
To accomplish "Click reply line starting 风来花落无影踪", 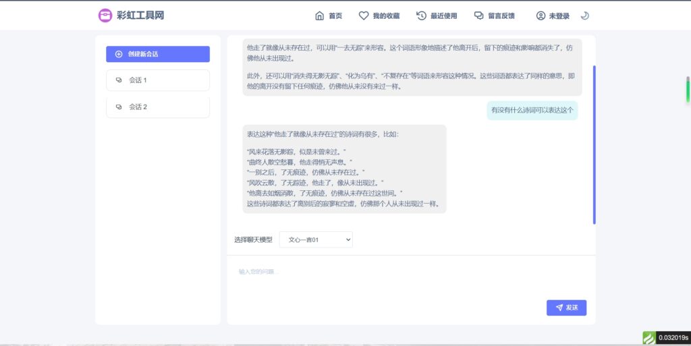I will tap(296, 152).
